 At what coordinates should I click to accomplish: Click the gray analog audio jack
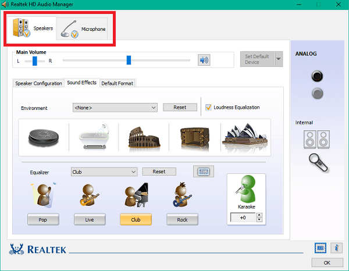click(x=318, y=94)
